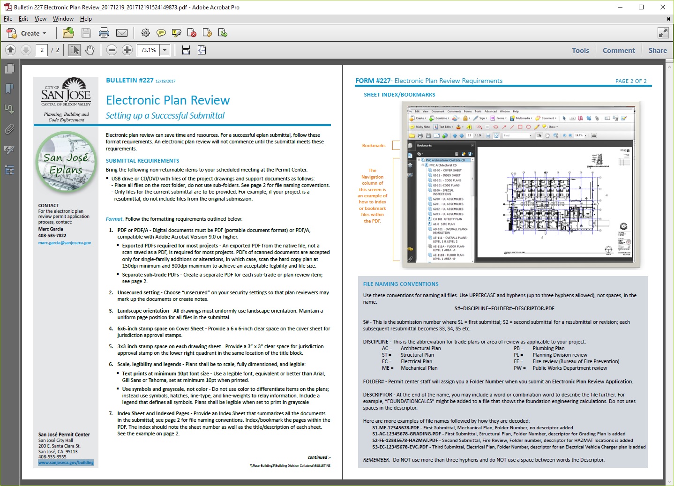Open the Window menu

(x=63, y=19)
